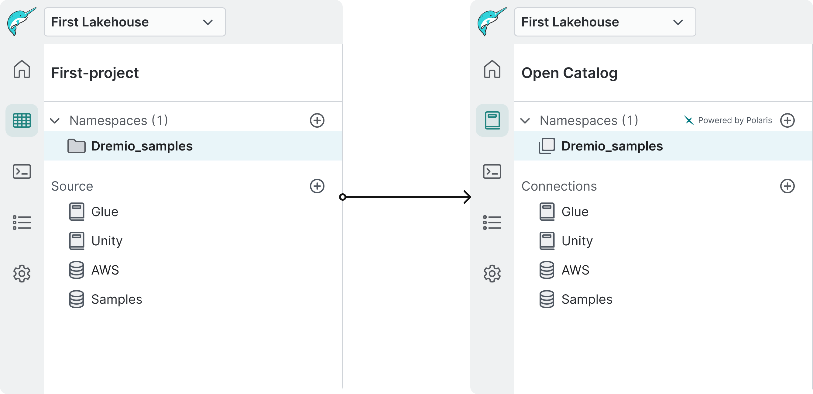Click the Samples database icon under Source
This screenshot has width=813, height=394.
point(76,299)
